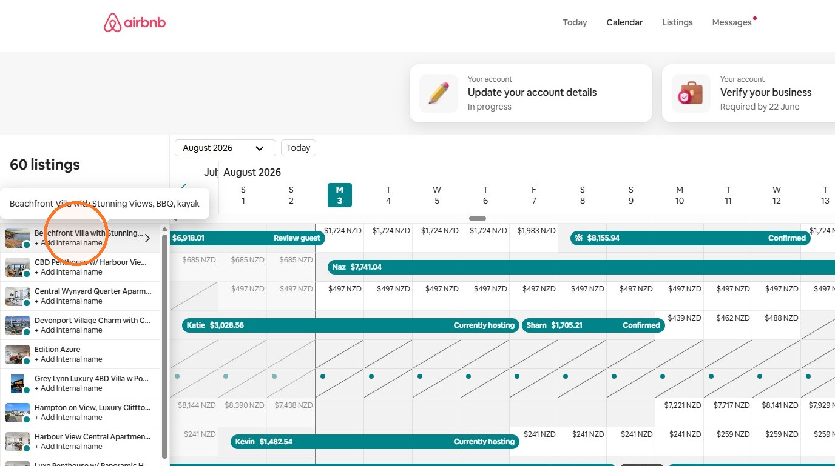Open Grey Lynn Luxury listing thumbnail

coord(18,384)
